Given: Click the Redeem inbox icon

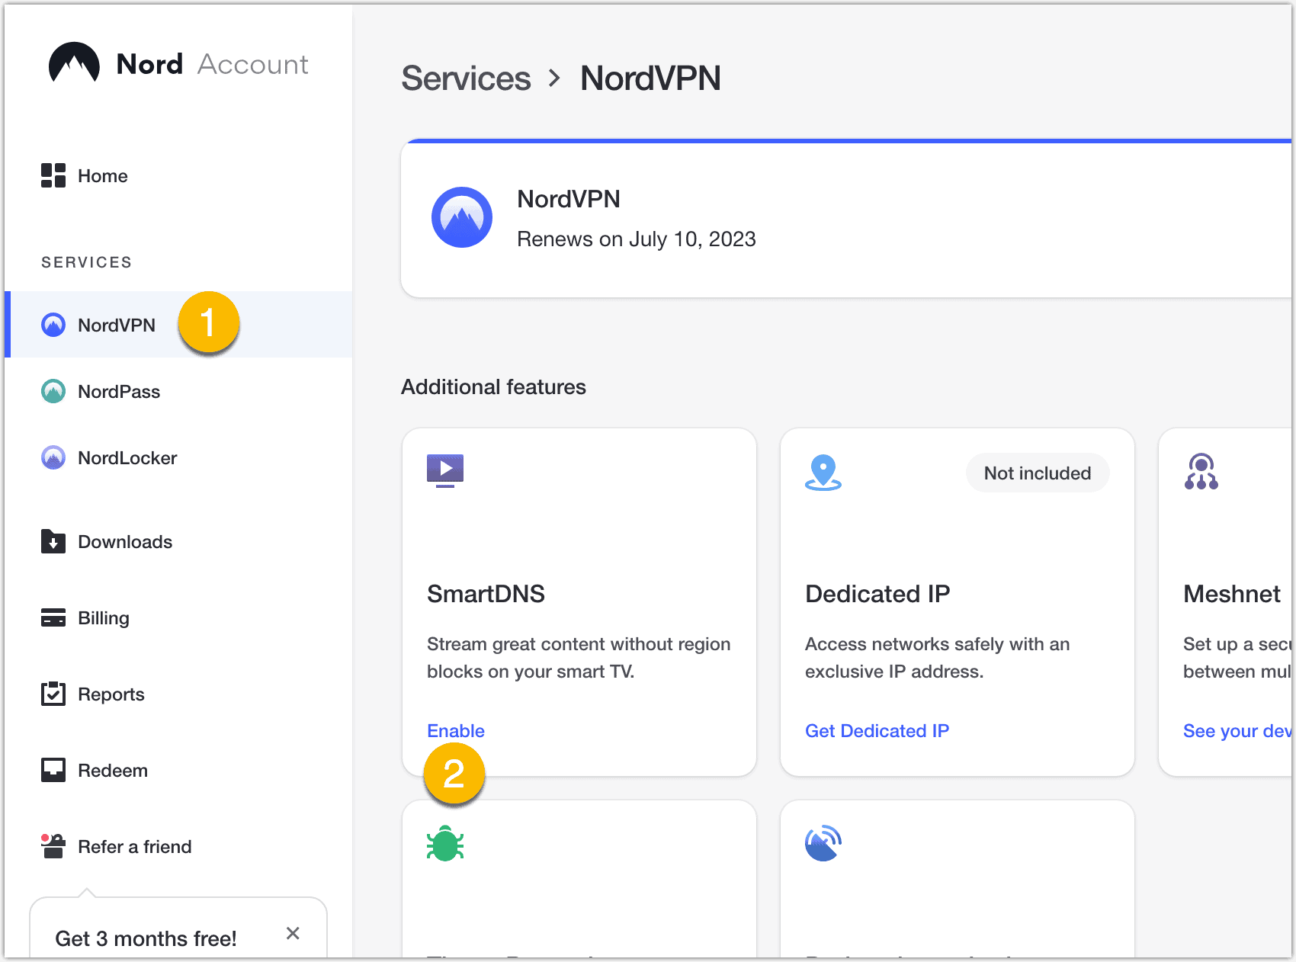Looking at the screenshot, I should pyautogui.click(x=53, y=771).
